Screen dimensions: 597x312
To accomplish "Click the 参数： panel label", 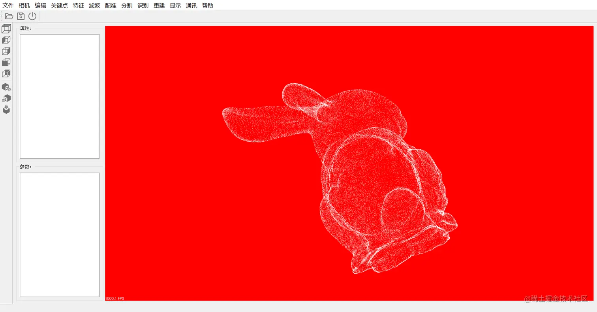I will coord(26,166).
